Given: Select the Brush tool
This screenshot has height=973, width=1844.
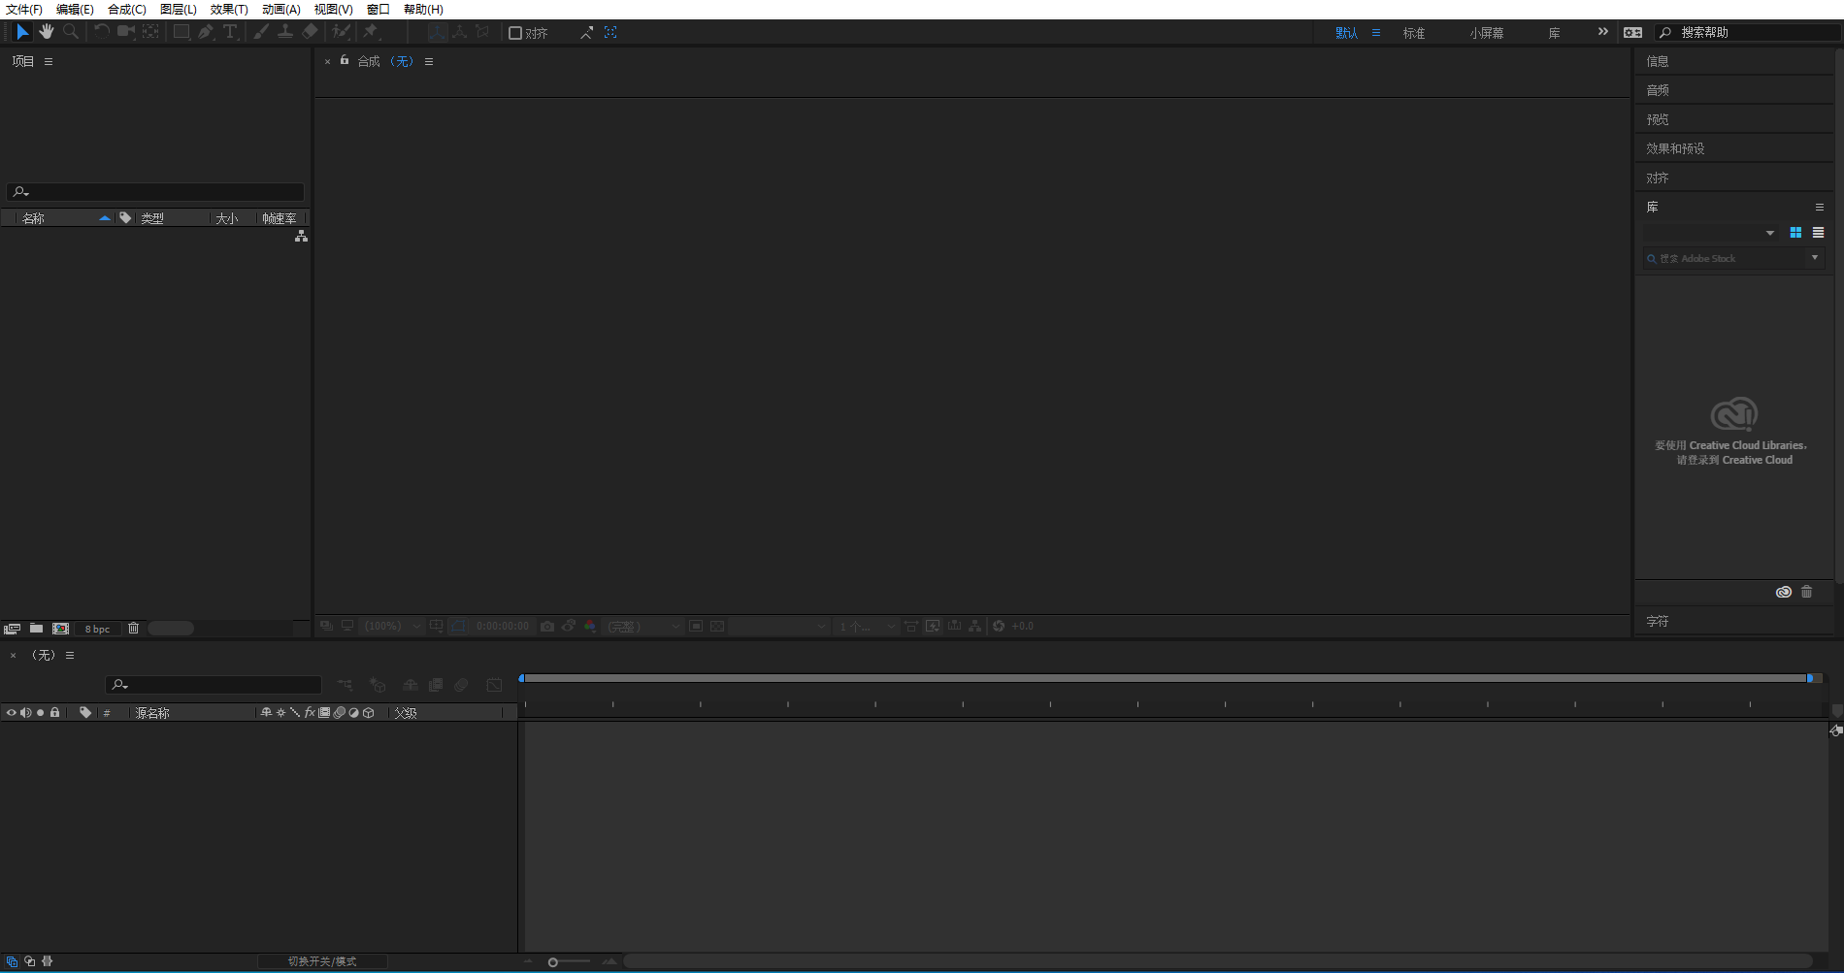Looking at the screenshot, I should pos(260,32).
